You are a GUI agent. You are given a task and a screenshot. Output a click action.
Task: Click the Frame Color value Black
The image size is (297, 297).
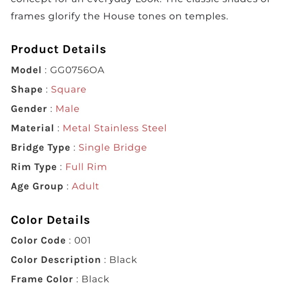(x=95, y=279)
